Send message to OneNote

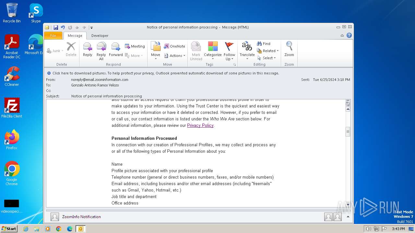pos(174,46)
